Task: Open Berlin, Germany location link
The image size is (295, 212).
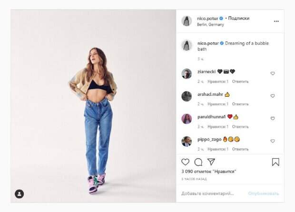Action: pos(210,24)
